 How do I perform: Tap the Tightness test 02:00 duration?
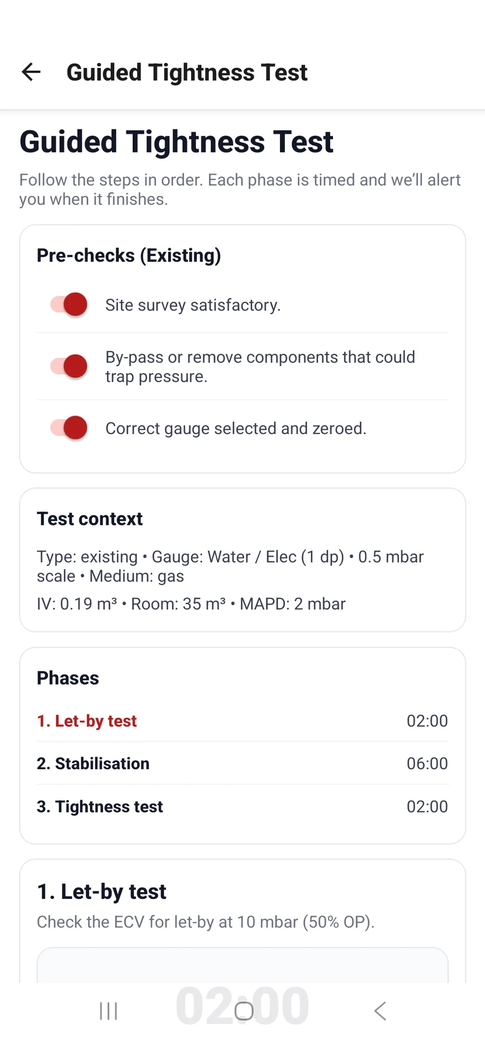pyautogui.click(x=427, y=806)
